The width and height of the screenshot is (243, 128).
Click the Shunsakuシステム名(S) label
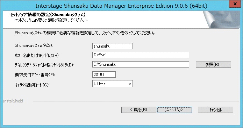tap(34, 45)
